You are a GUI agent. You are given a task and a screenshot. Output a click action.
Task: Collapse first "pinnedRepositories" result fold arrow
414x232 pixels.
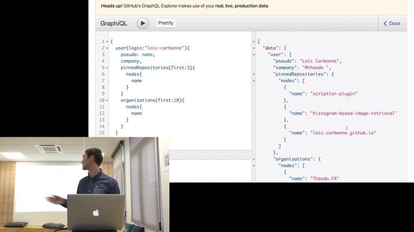pyautogui.click(x=254, y=74)
